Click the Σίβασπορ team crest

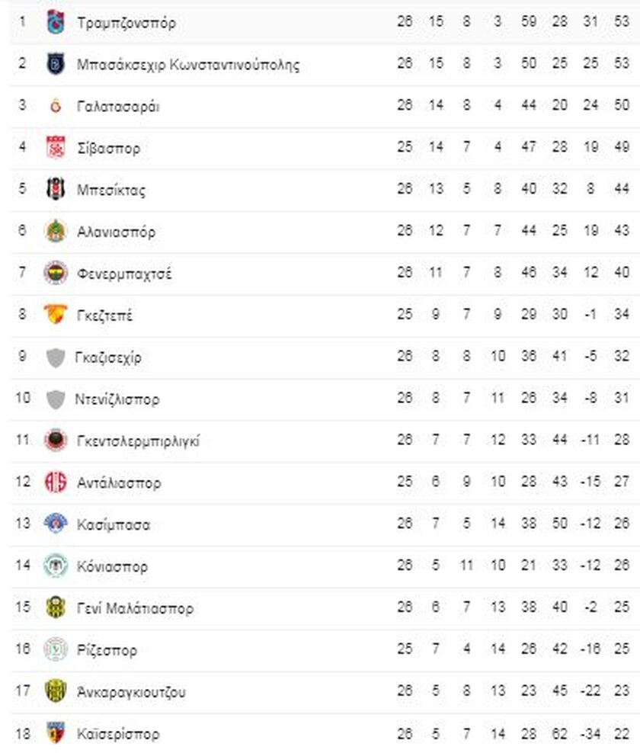click(56, 148)
